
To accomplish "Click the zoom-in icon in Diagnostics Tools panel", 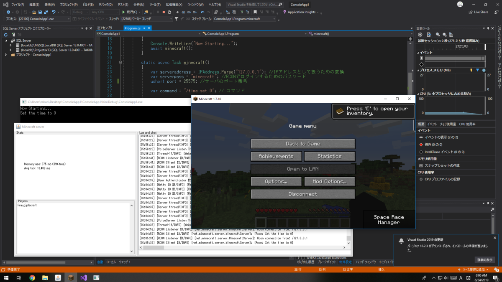I will click(438, 34).
